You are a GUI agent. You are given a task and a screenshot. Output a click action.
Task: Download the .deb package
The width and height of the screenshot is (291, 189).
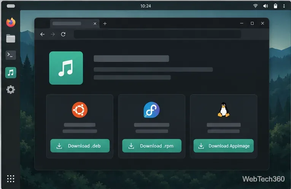coord(80,146)
